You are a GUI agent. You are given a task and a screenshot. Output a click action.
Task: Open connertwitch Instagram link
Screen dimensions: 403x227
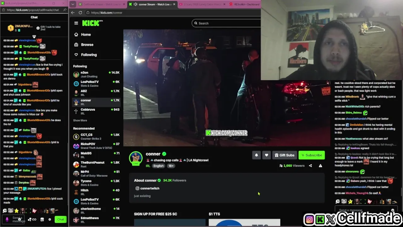click(x=147, y=188)
